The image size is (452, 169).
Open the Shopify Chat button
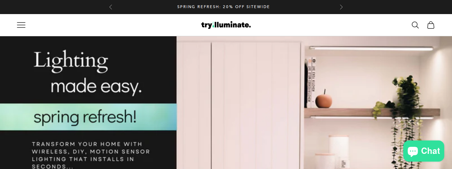pos(424,151)
